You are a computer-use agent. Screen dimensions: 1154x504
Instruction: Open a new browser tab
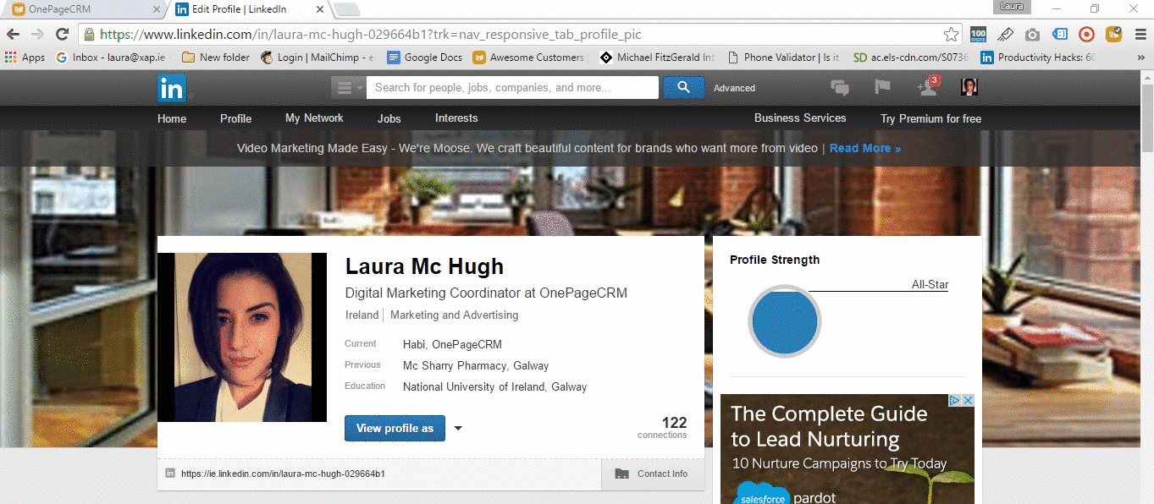pos(347,9)
